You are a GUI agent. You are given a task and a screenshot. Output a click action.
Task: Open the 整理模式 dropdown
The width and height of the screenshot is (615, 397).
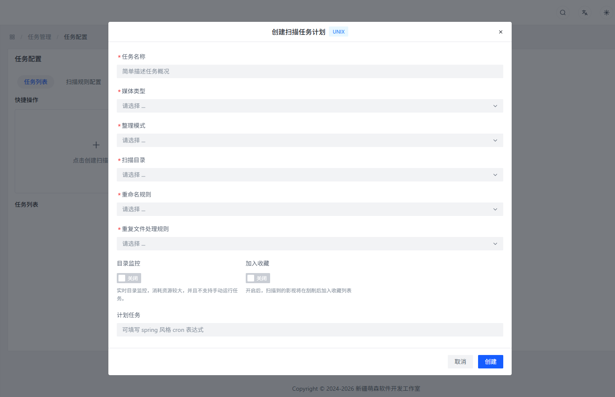tap(310, 140)
